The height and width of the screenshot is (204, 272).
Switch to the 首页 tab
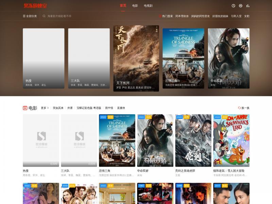[123, 5]
